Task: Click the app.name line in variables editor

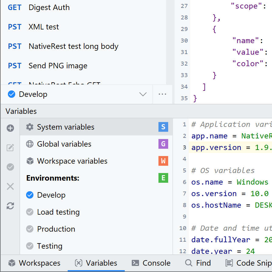Action: pos(231,136)
